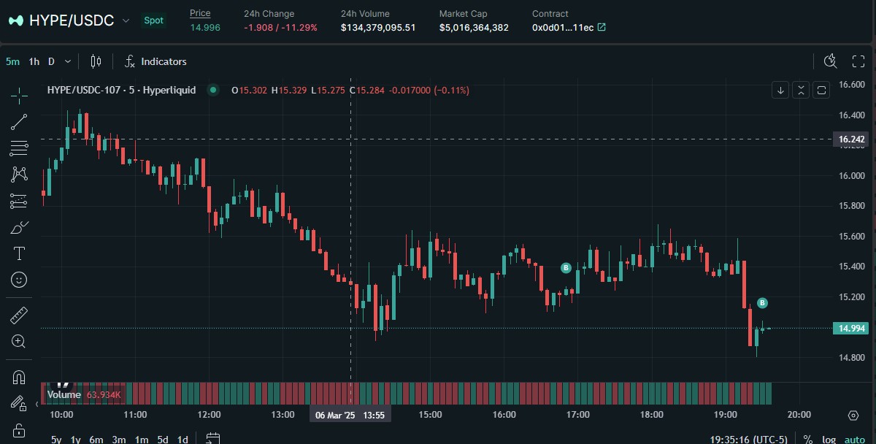Click the Market Cap value $5,016,364,382

pyautogui.click(x=474, y=28)
